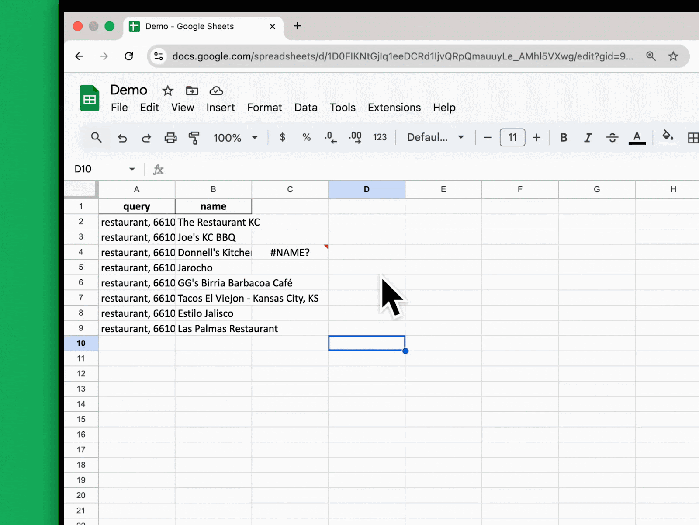Open the name box dropdown
This screenshot has height=525, width=699.
tap(132, 169)
